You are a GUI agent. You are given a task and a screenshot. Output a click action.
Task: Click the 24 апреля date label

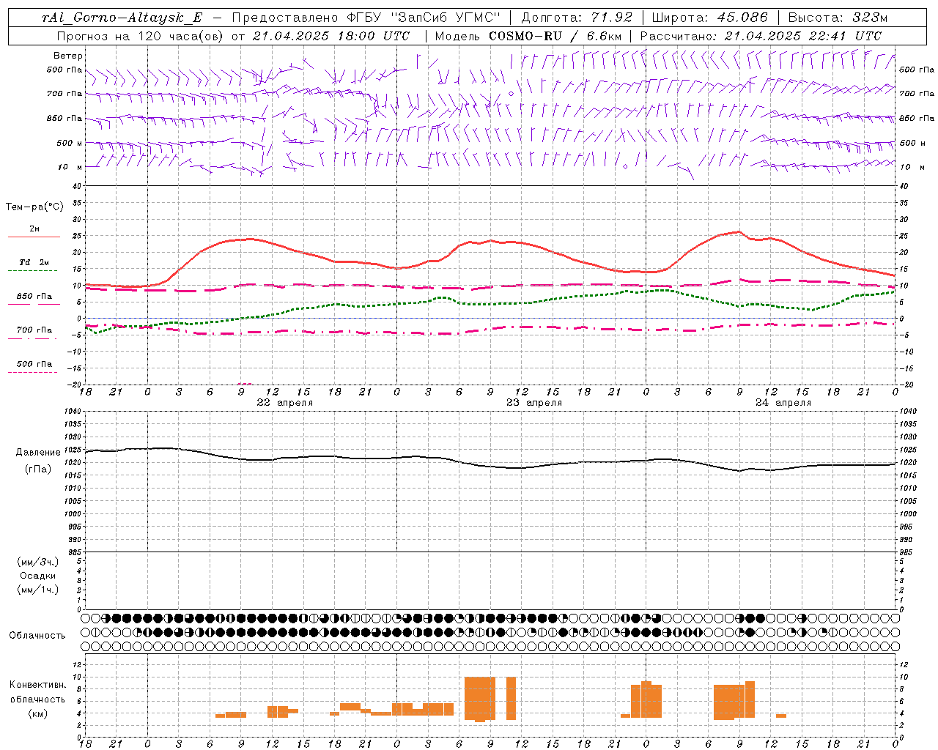click(783, 403)
